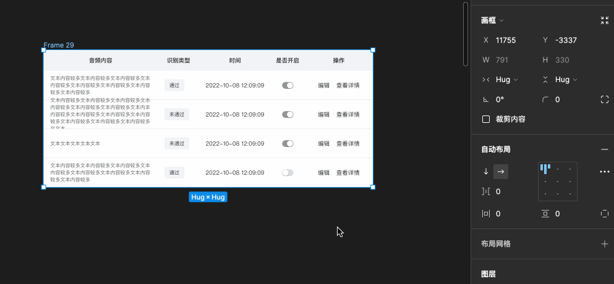The height and width of the screenshot is (284, 614).
Task: Click 查看详情 in the last table row
Action: click(x=348, y=172)
